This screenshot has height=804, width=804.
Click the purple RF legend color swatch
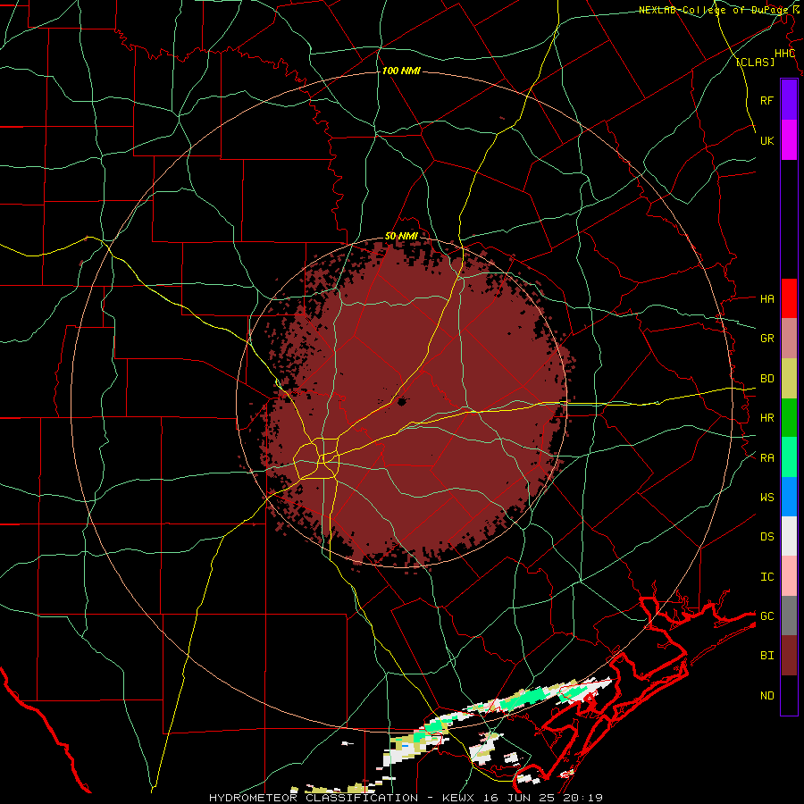pos(789,100)
